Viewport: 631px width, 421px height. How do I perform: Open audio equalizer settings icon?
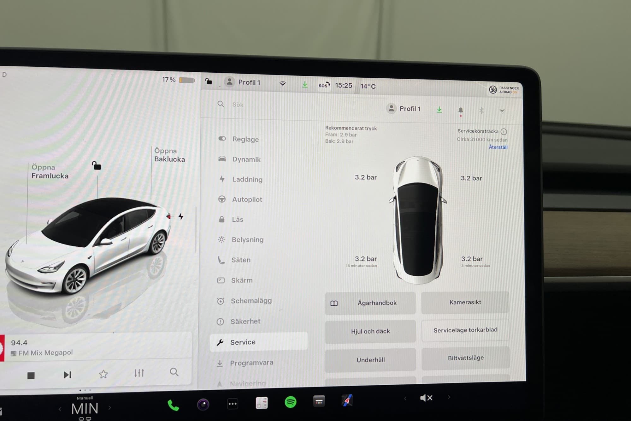(139, 373)
